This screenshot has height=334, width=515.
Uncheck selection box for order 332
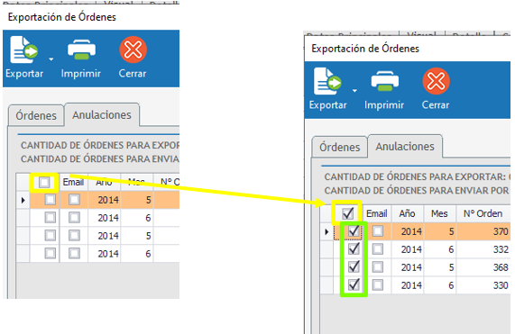coord(354,249)
